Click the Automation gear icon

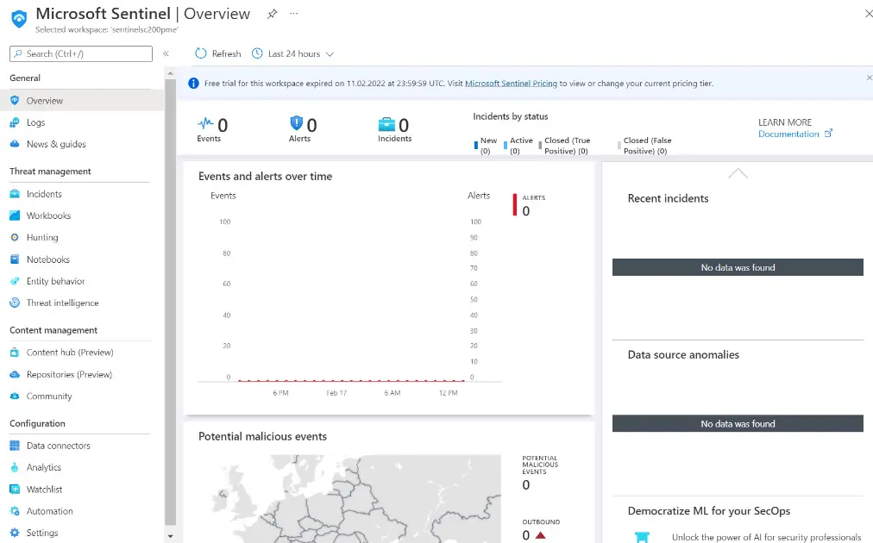point(15,511)
